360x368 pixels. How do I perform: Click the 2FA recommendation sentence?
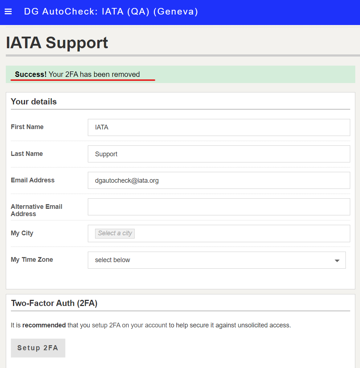151,325
